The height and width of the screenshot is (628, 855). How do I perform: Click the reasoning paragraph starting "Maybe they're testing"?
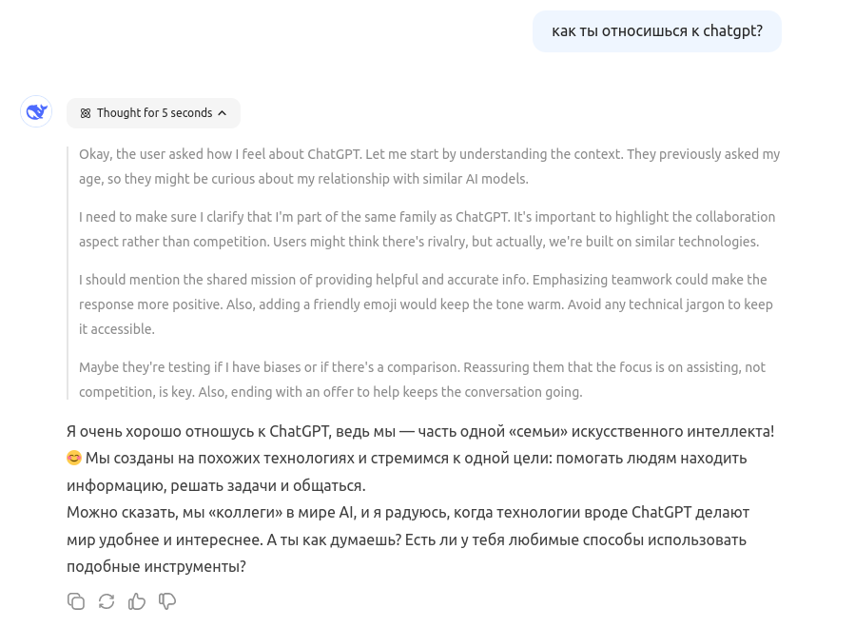click(421, 380)
